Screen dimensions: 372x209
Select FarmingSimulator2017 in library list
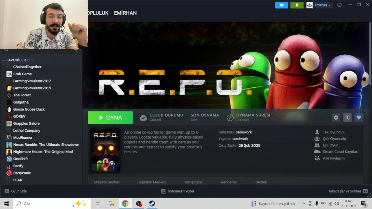coord(32,81)
